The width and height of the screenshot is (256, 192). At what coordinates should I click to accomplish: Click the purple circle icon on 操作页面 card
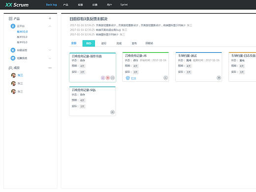tap(103, 78)
